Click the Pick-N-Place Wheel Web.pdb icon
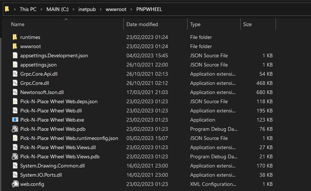311x191 pixels. (x=15, y=129)
